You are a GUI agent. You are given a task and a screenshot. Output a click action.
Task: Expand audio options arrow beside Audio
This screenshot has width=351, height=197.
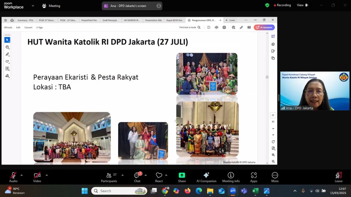point(22,175)
